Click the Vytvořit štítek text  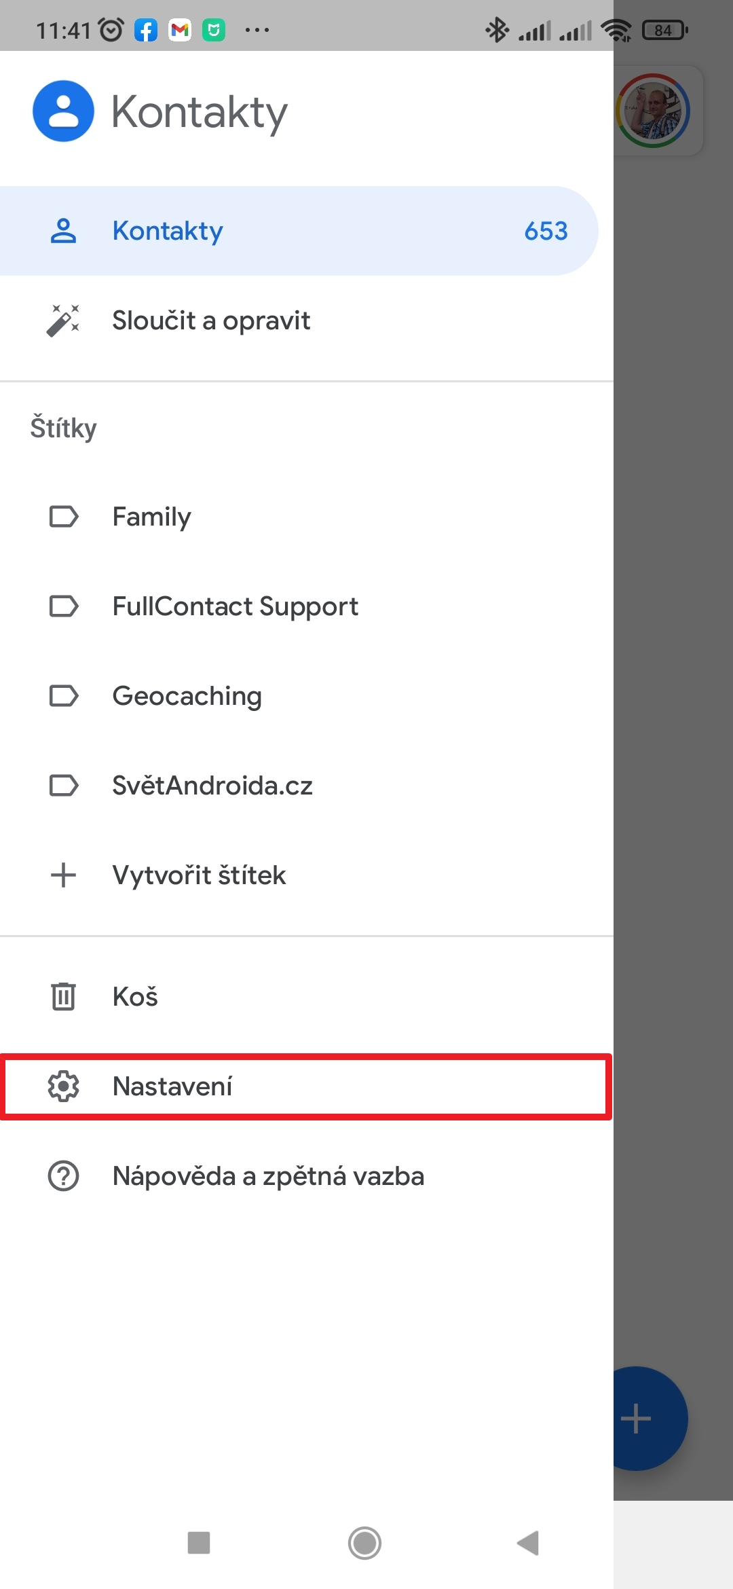199,875
